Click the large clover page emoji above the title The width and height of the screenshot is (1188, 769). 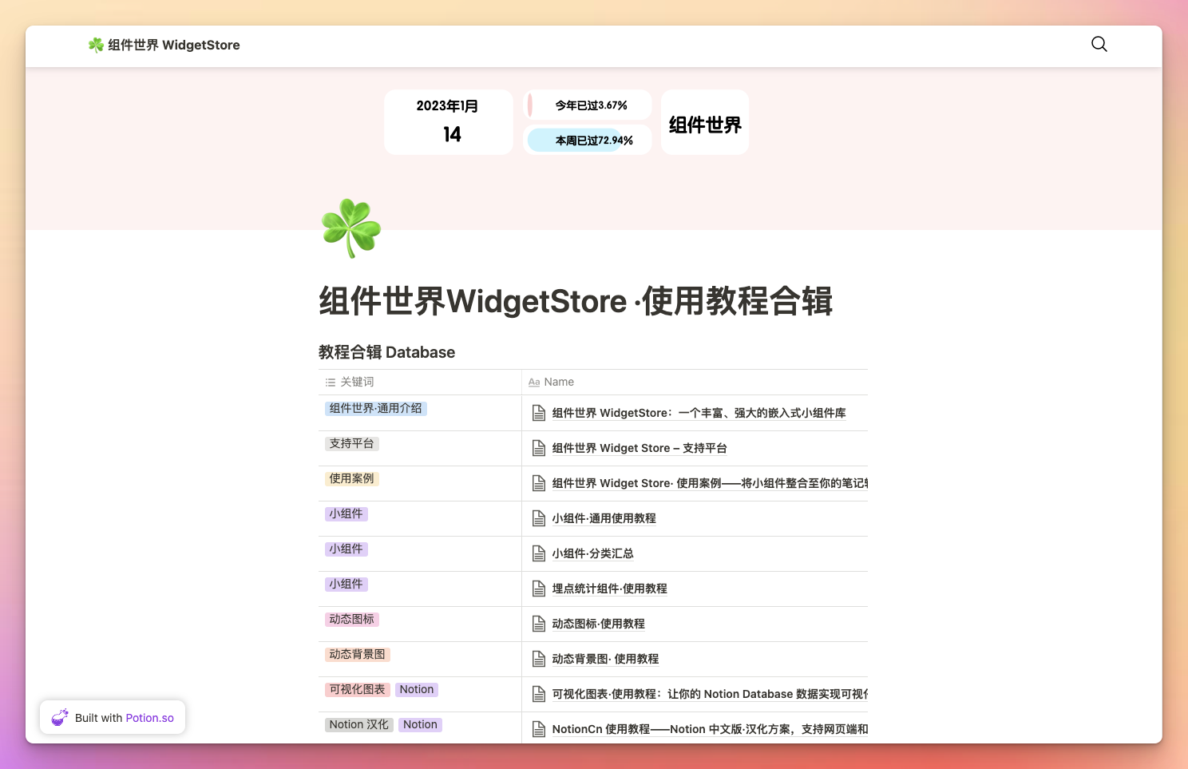pyautogui.click(x=351, y=229)
